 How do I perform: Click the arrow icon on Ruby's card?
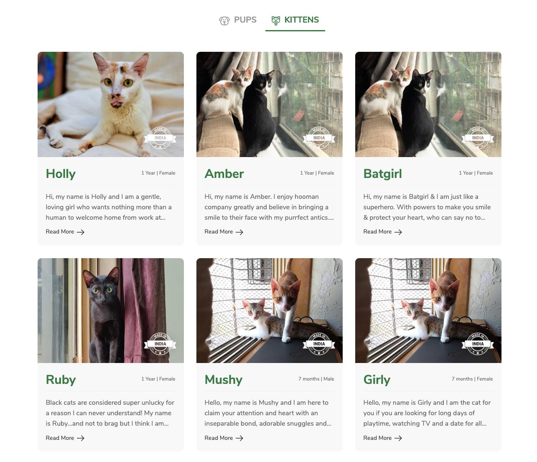click(x=81, y=438)
